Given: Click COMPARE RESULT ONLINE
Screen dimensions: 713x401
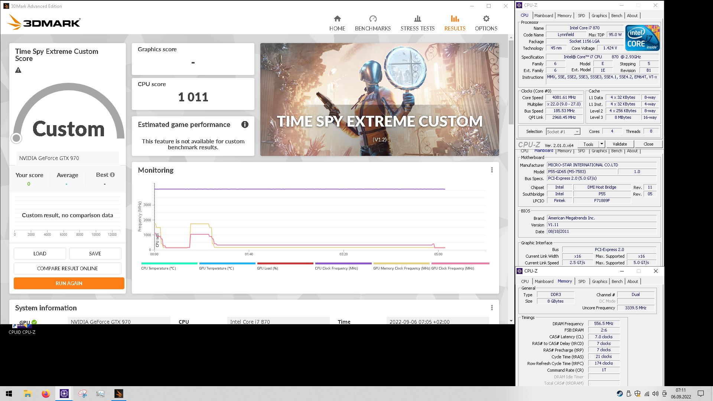Looking at the screenshot, I should point(68,268).
